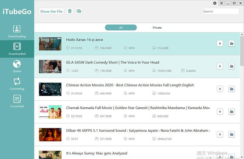The height and width of the screenshot is (159, 244).
Task: Click thumbnail of Chinese Action Movies 2020
Action: coord(50,89)
